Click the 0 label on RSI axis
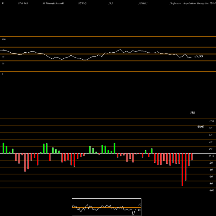 tap(2, 74)
